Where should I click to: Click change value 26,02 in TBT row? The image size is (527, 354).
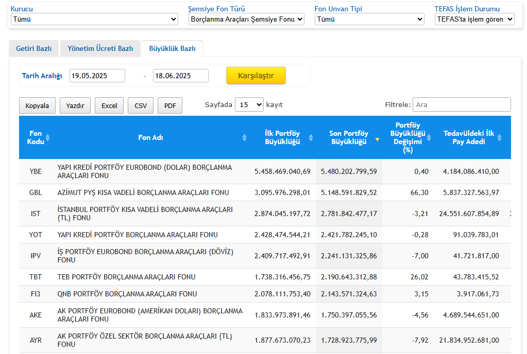(419, 277)
